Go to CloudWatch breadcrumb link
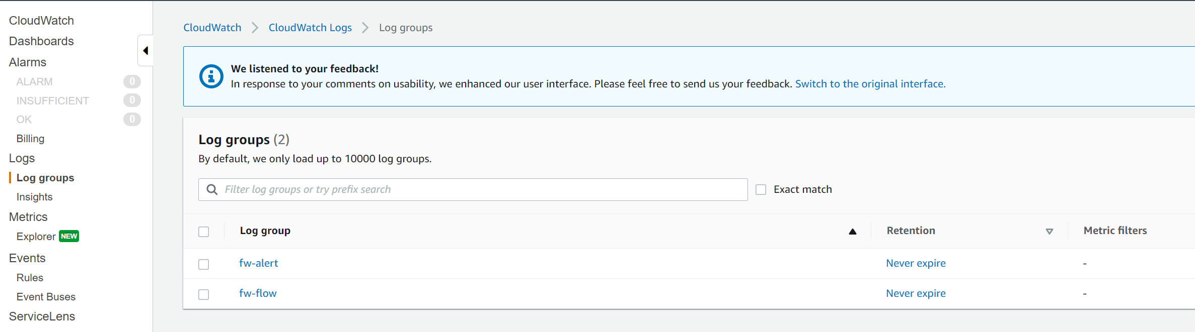1195x332 pixels. point(212,28)
